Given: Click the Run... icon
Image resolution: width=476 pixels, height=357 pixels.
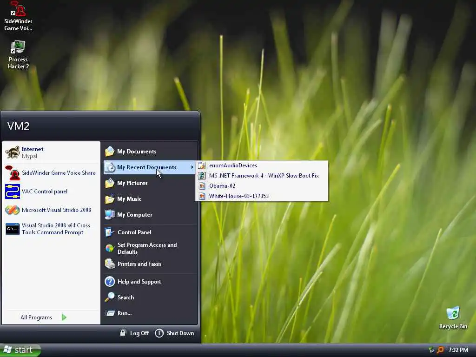Looking at the screenshot, I should [x=110, y=313].
